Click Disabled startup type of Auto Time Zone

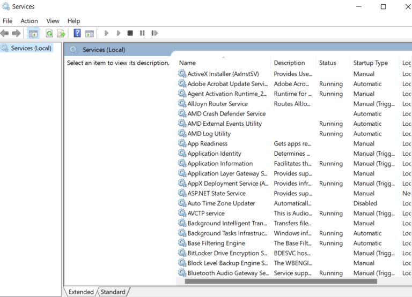pyautogui.click(x=365, y=203)
